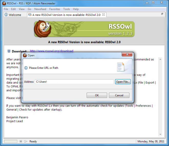Image resolution: width=169 pixels, height=146 pixels.
Task: Click the scrollbar up arrow
Action: coord(160,59)
